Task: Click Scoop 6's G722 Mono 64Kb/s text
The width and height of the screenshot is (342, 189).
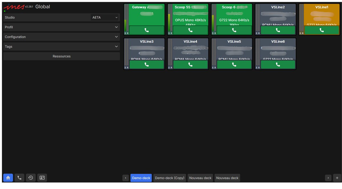Action: [234, 20]
